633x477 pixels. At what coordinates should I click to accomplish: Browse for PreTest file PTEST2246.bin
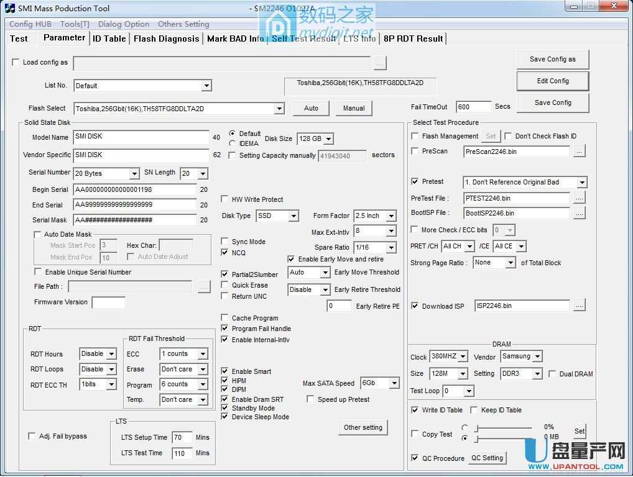point(580,198)
